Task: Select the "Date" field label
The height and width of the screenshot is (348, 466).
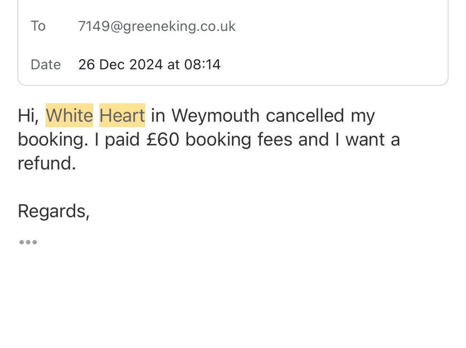Action: pos(45,65)
